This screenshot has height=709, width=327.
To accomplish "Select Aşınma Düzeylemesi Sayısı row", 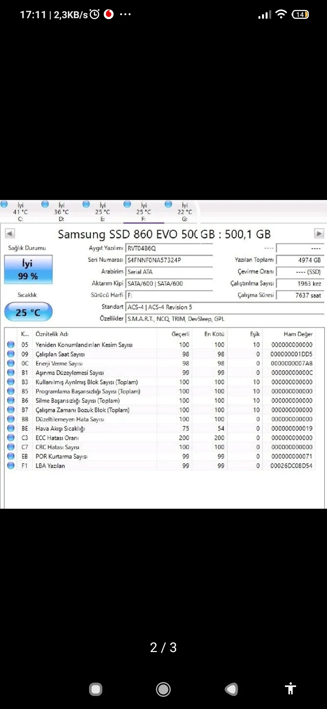I will click(x=160, y=372).
